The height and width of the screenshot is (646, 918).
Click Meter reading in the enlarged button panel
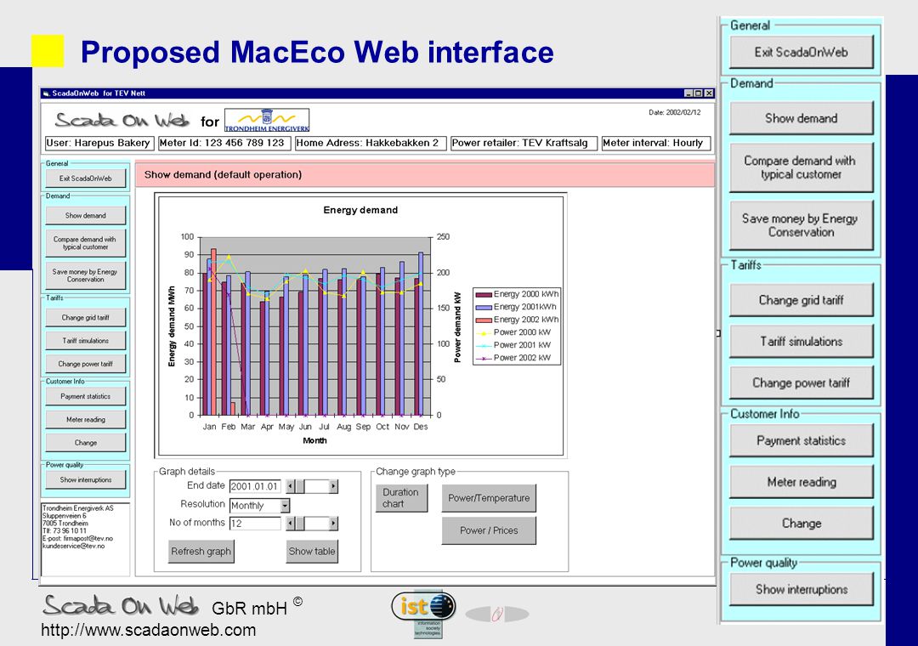pyautogui.click(x=801, y=482)
